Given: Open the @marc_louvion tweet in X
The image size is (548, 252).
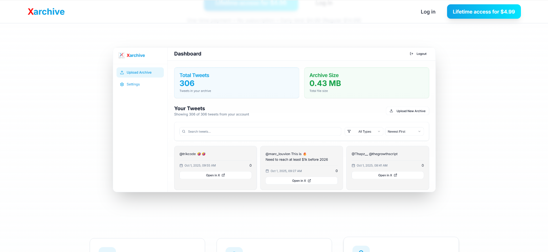Looking at the screenshot, I should tap(301, 181).
